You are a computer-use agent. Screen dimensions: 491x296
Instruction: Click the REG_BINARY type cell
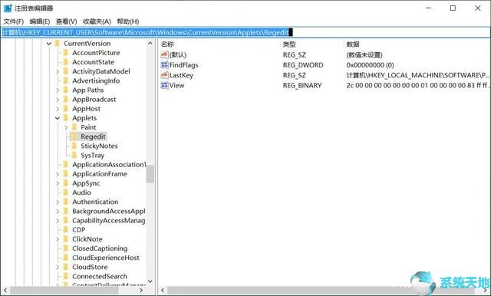[302, 85]
